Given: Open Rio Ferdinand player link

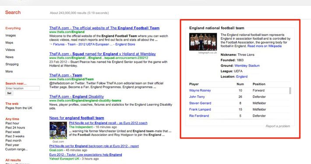Looking at the screenshot, I should click(199, 116).
